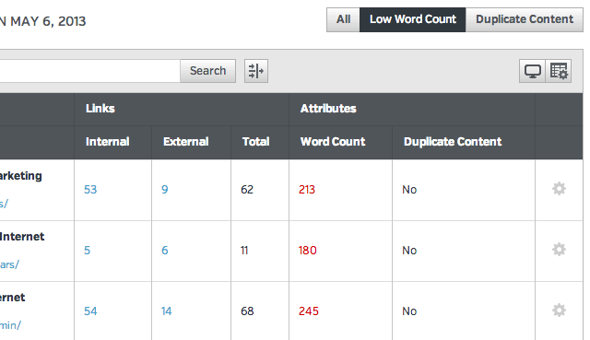Viewport: 590px width, 340px height.
Task: Open the column filter adjust icon
Action: (x=256, y=71)
